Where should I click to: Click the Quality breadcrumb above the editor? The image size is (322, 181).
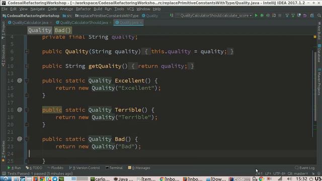[40, 30]
